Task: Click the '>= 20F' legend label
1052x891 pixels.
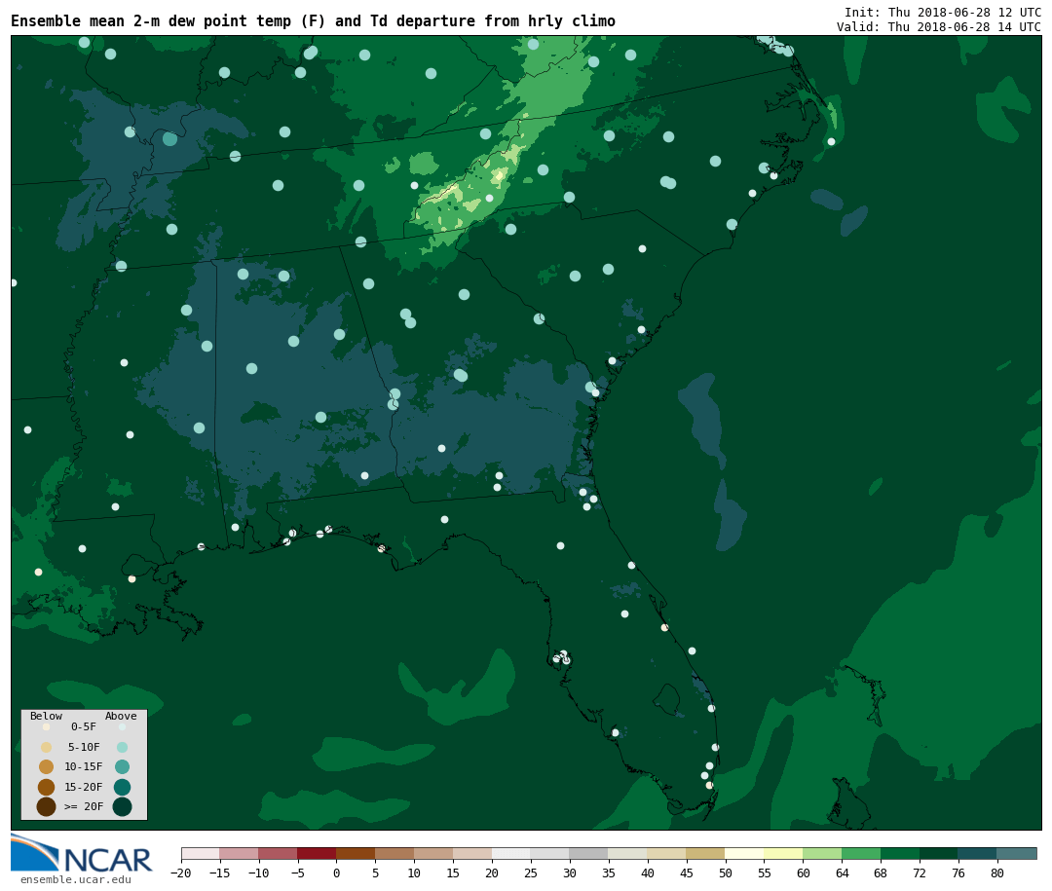Action: (84, 806)
